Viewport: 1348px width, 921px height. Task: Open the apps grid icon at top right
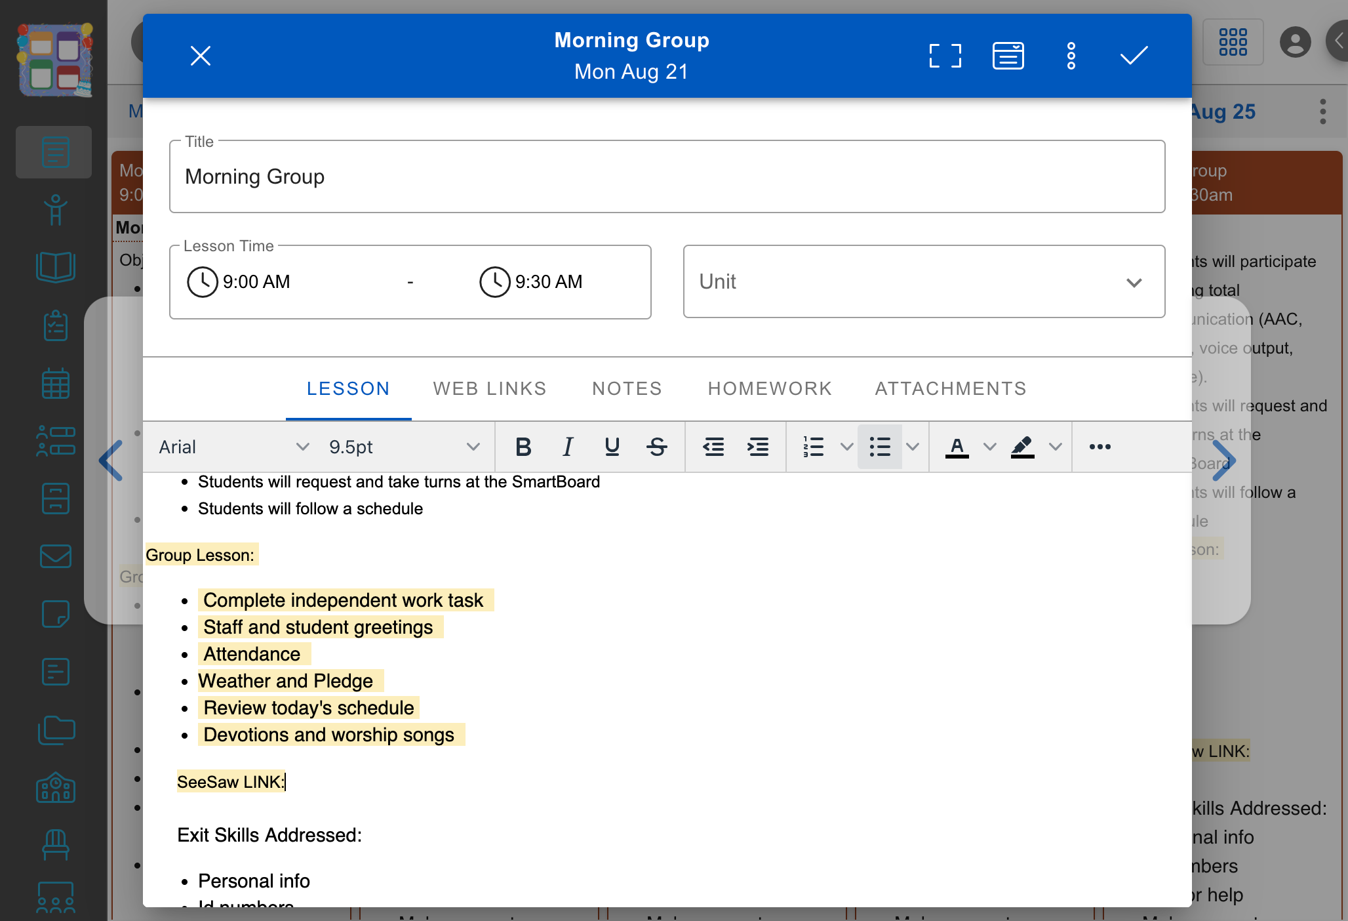point(1233,42)
